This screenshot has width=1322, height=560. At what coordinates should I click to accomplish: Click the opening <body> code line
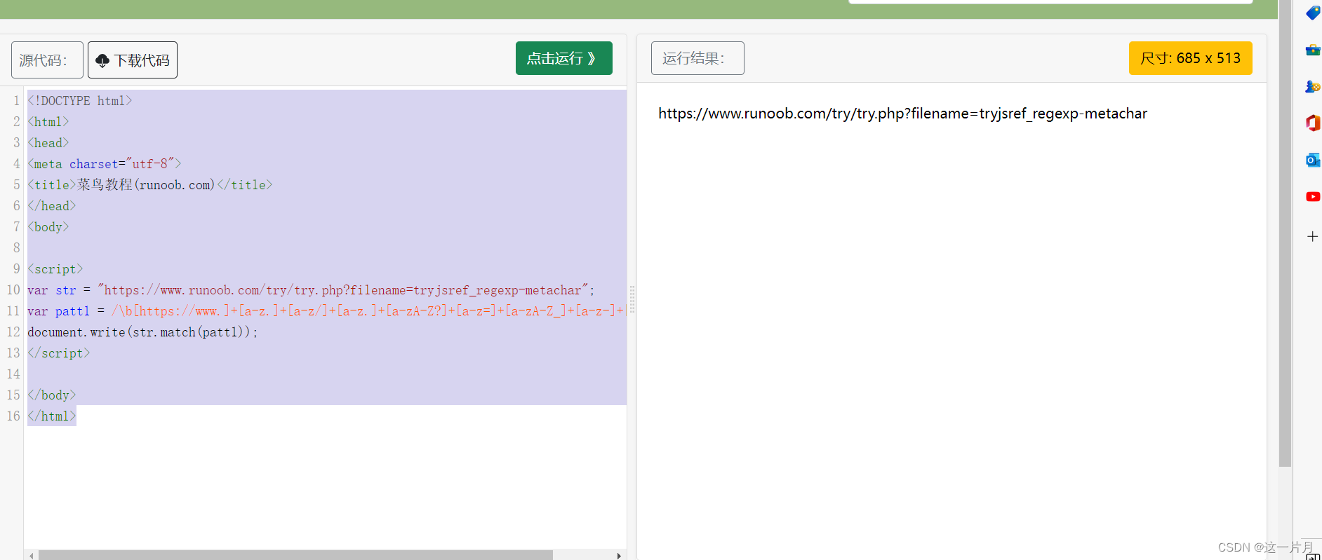48,227
